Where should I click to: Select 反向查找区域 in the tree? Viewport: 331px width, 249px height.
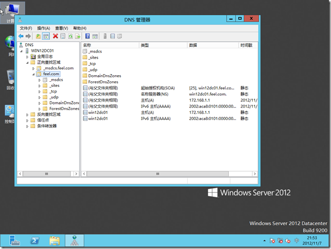click(49, 114)
